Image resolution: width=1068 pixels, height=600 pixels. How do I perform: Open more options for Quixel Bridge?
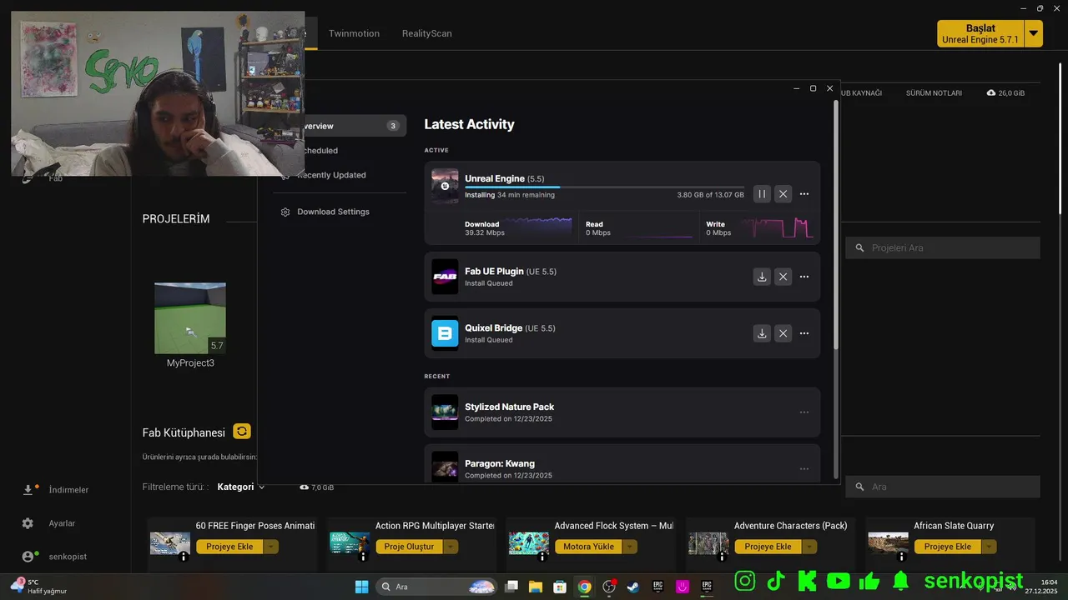[x=804, y=333]
